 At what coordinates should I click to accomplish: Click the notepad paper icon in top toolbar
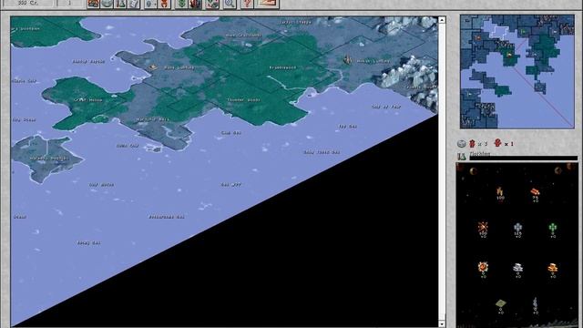pos(134,4)
